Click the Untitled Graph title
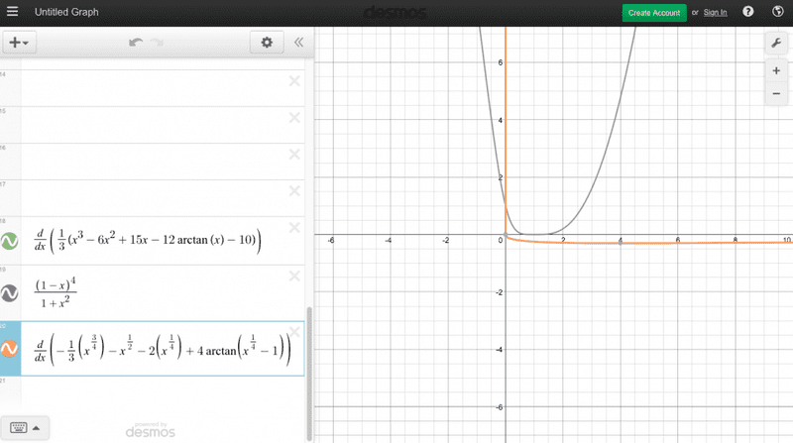Screen dimensions: 793x443 pyautogui.click(x=66, y=13)
